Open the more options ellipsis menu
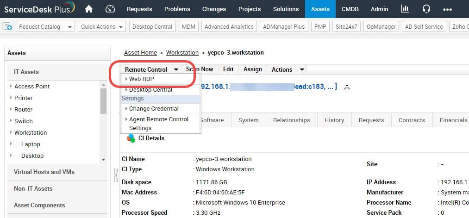Screen dimensions: 469x218 pos(447,10)
